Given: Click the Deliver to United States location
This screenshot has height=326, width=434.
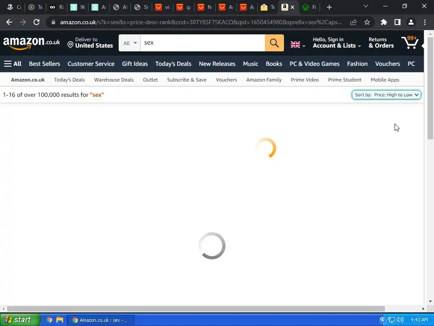Looking at the screenshot, I should 90,43.
